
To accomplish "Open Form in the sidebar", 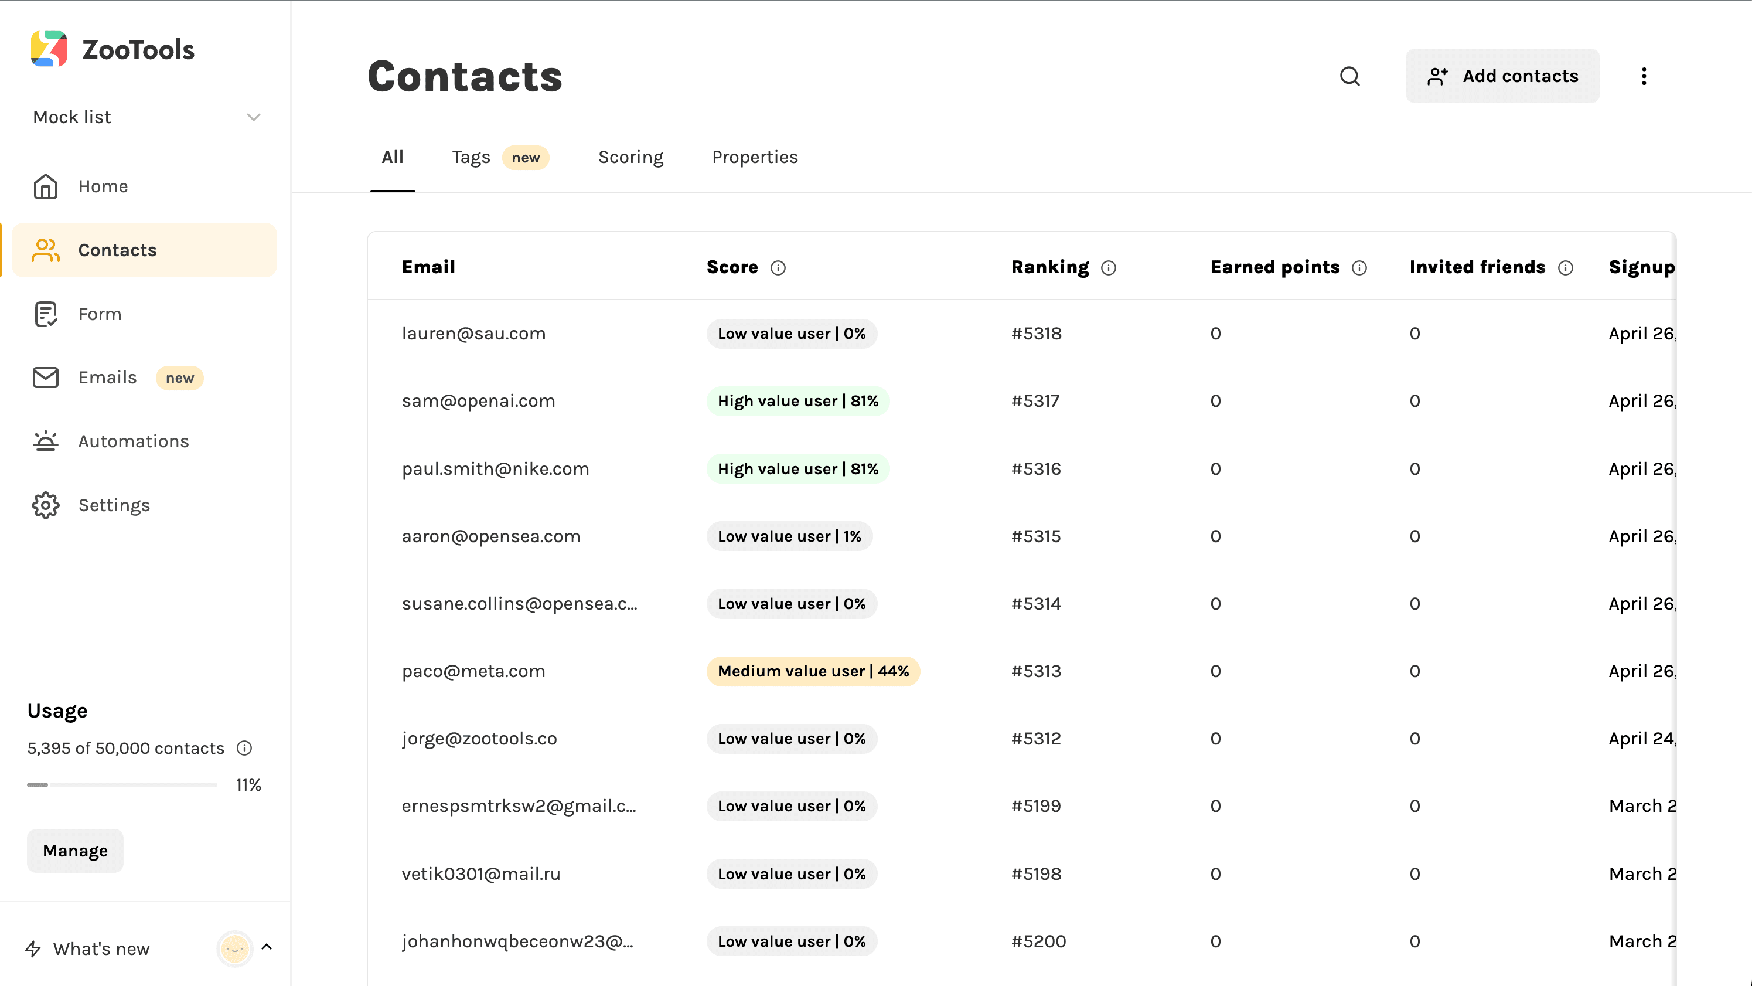I will pyautogui.click(x=144, y=314).
